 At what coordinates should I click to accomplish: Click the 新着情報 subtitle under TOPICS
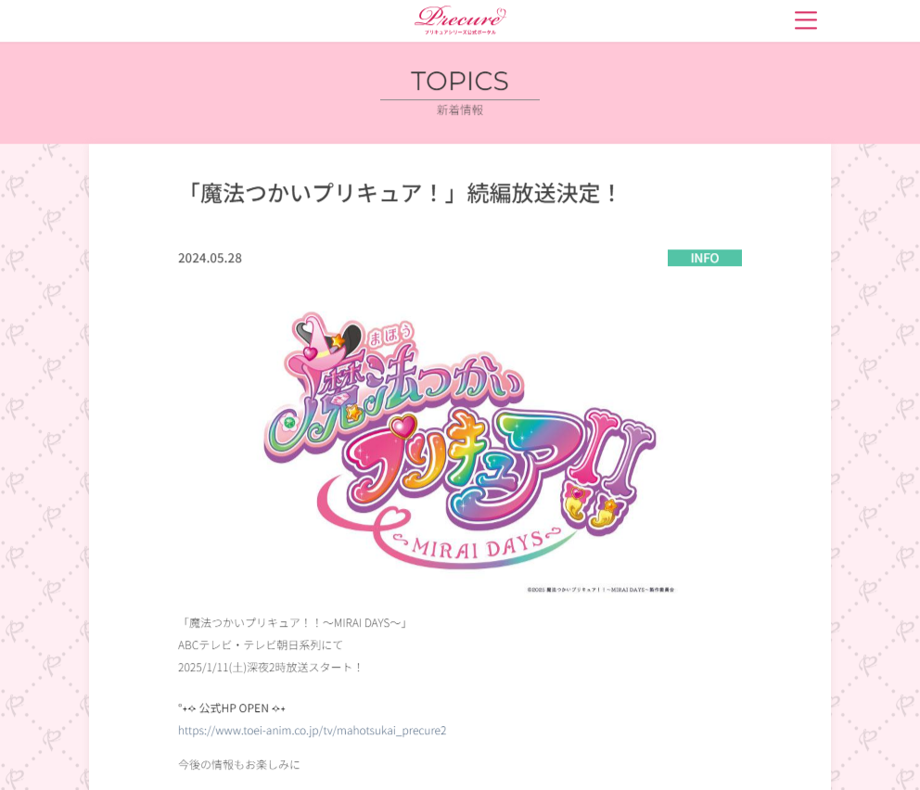coord(460,109)
